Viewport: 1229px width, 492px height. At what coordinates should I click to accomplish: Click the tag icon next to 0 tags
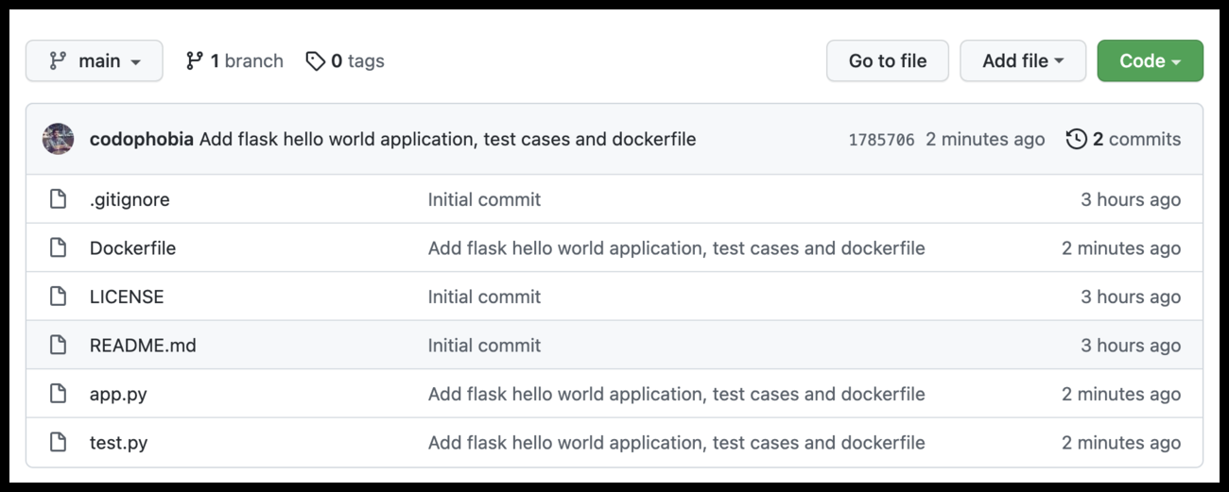coord(316,60)
